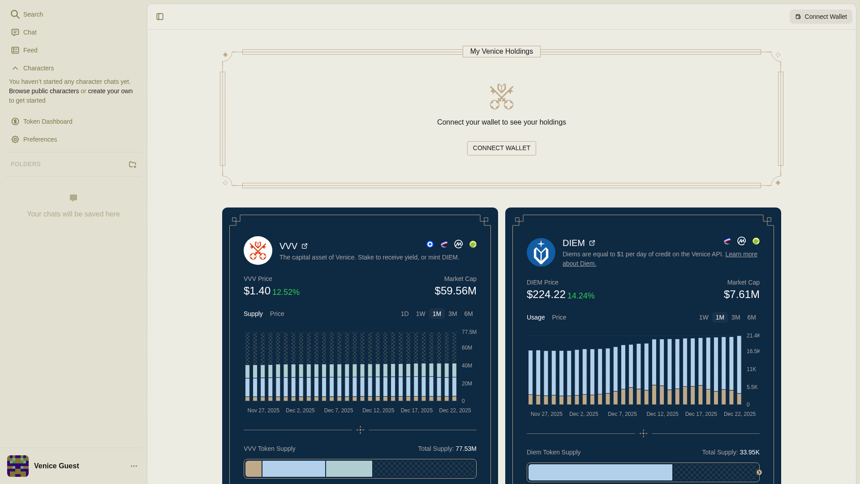
Task: Click the light blue VVV supply bar segment
Action: pyautogui.click(x=294, y=469)
